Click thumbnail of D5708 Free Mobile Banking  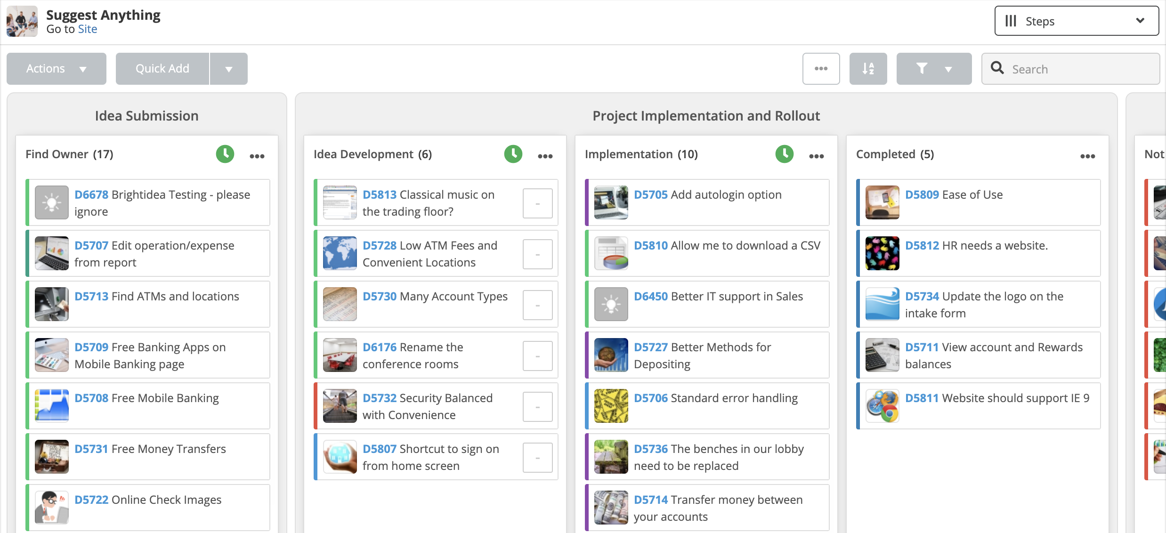[52, 406]
